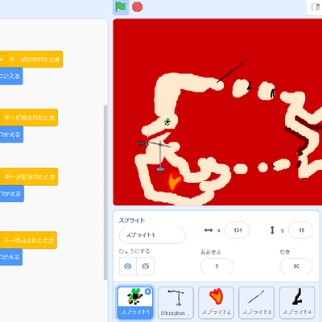Click the y position field showing 19
322x322 pixels.
pyautogui.click(x=300, y=230)
